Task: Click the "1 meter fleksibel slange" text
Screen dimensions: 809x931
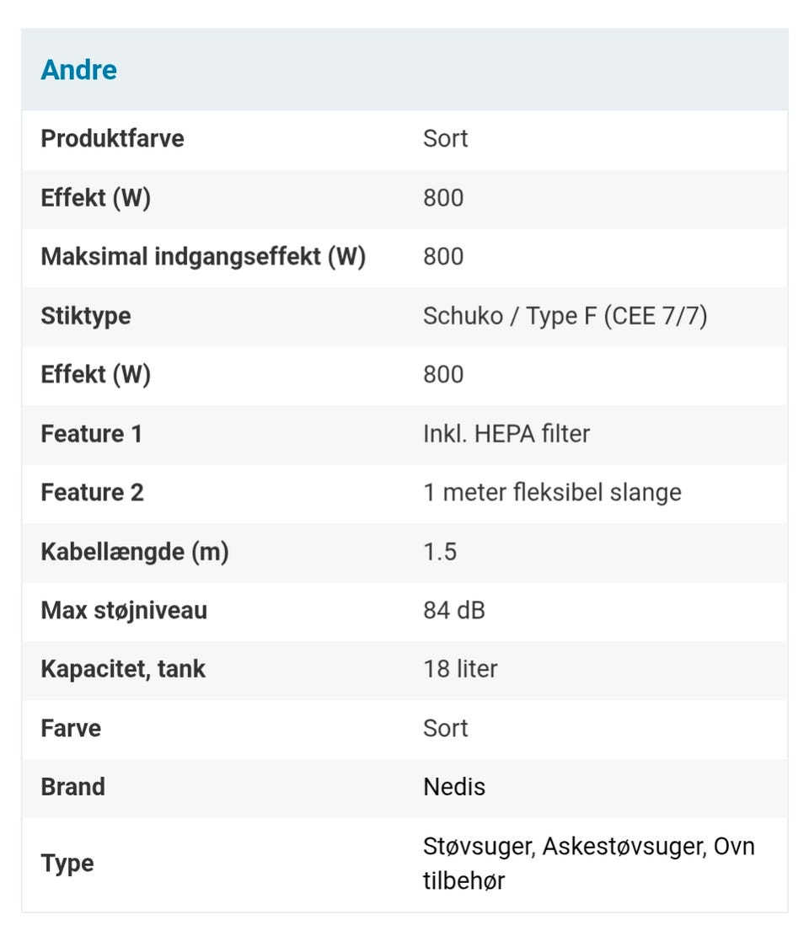Action: [x=552, y=492]
